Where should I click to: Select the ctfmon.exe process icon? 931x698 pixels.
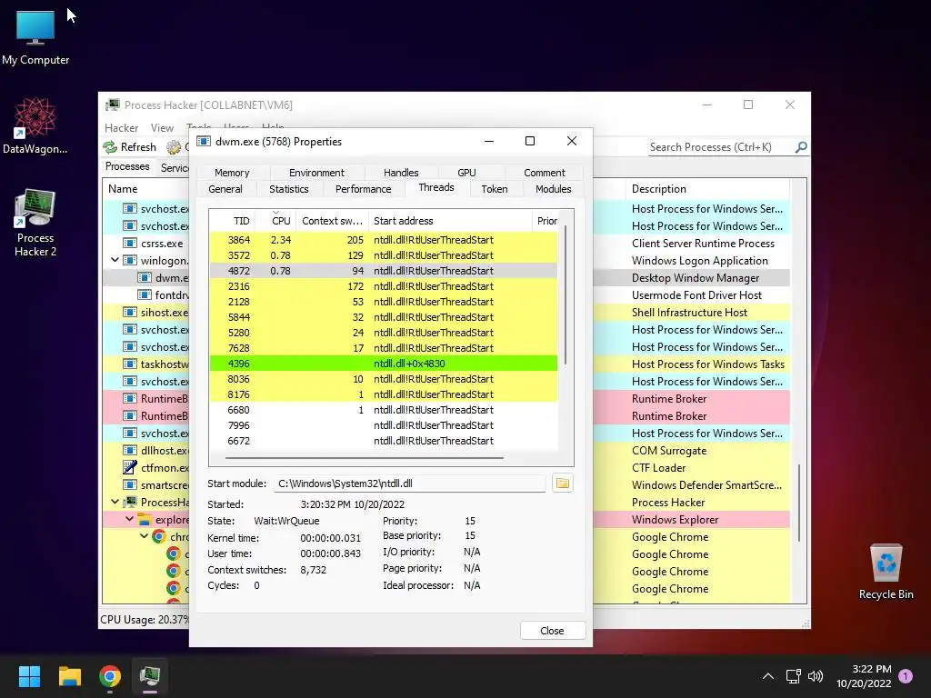coord(130,468)
